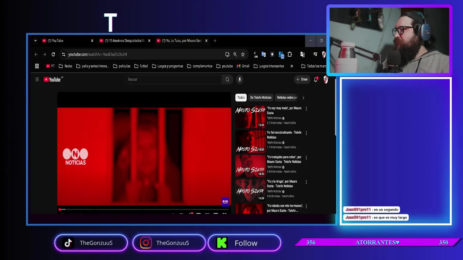Click the red video player area
The width and height of the screenshot is (463, 260).
point(144,156)
